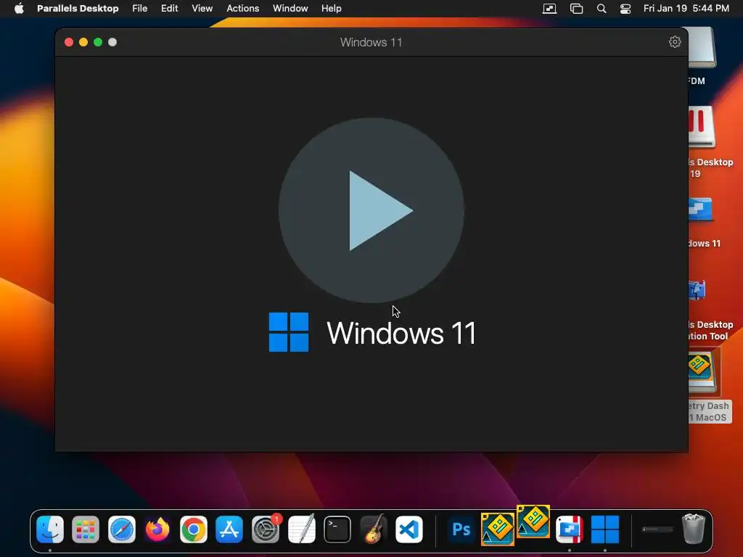Image resolution: width=743 pixels, height=557 pixels.
Task: Launch Firefox from the Dock
Action: 157,529
